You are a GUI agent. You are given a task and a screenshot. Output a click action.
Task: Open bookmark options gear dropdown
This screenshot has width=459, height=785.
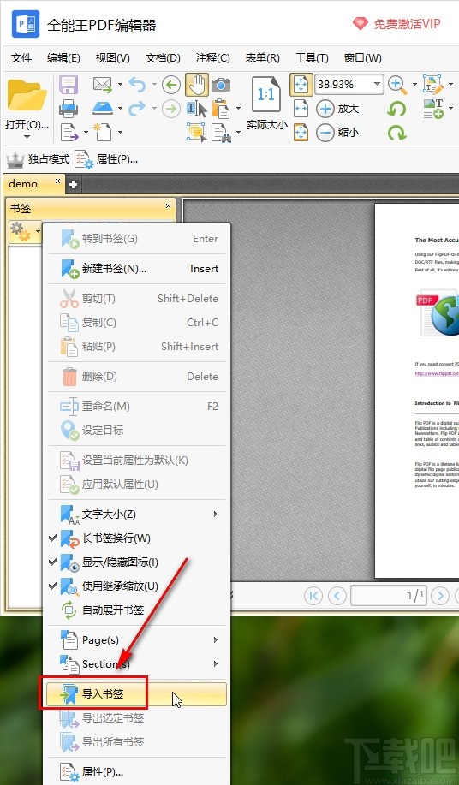(x=25, y=232)
